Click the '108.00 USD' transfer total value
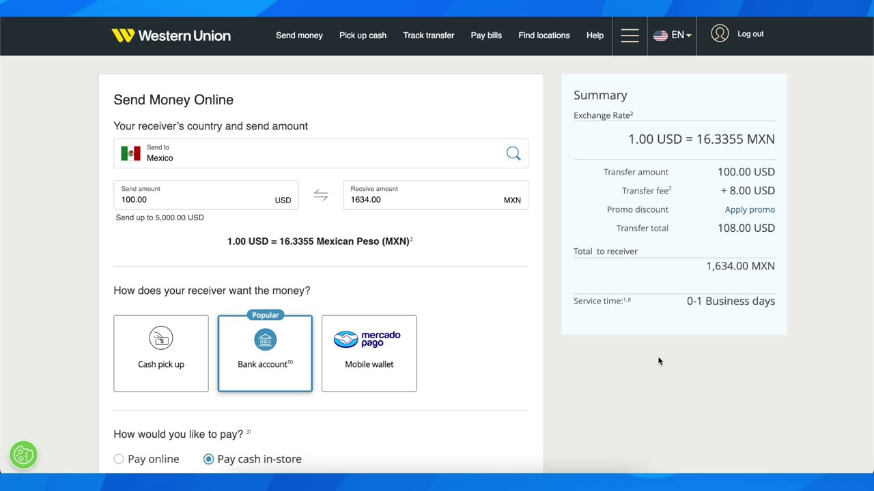This screenshot has width=874, height=491. pyautogui.click(x=746, y=228)
